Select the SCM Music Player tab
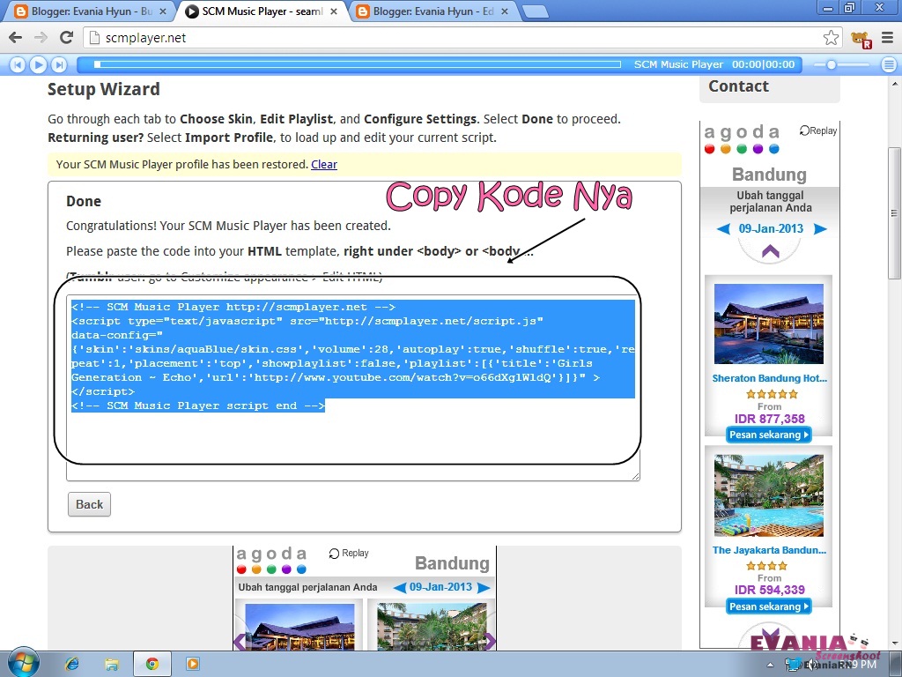 [262, 11]
